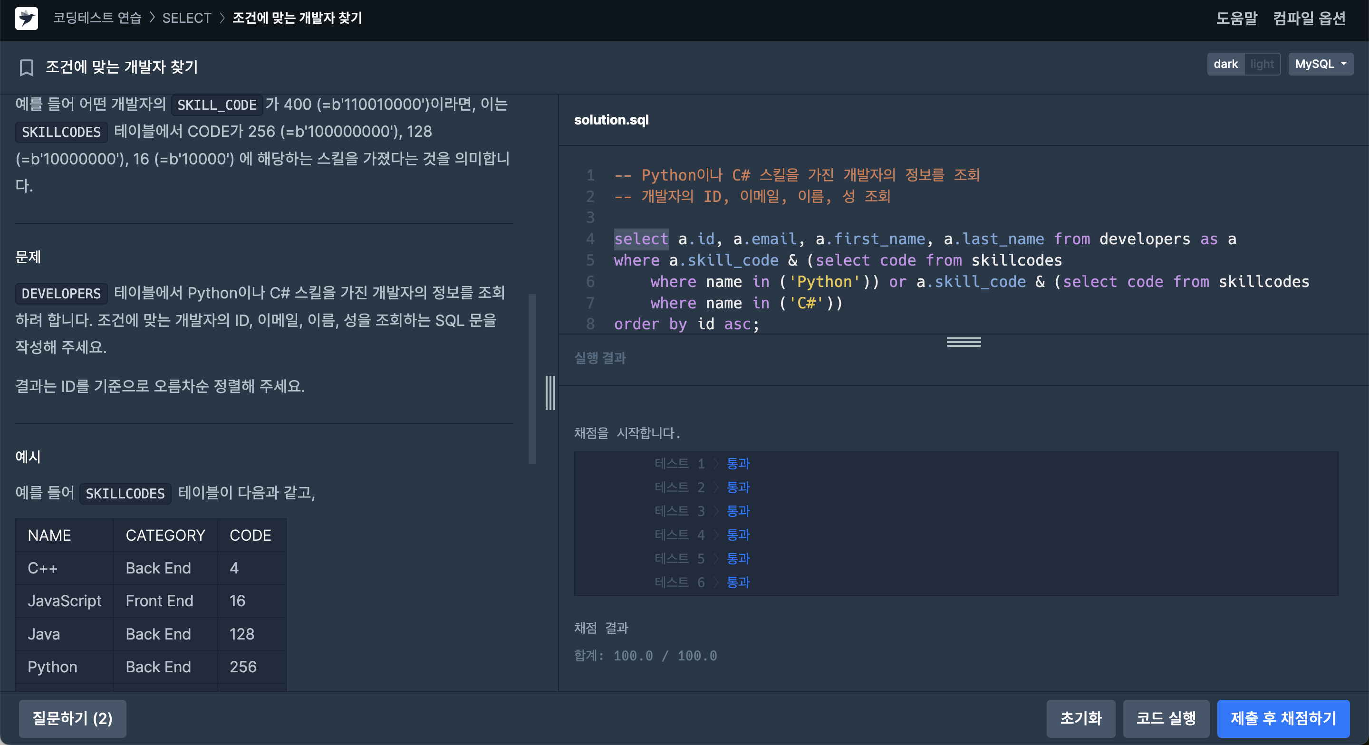Click the horizontal editor-result divider handle
This screenshot has height=745, width=1369.
click(x=963, y=342)
